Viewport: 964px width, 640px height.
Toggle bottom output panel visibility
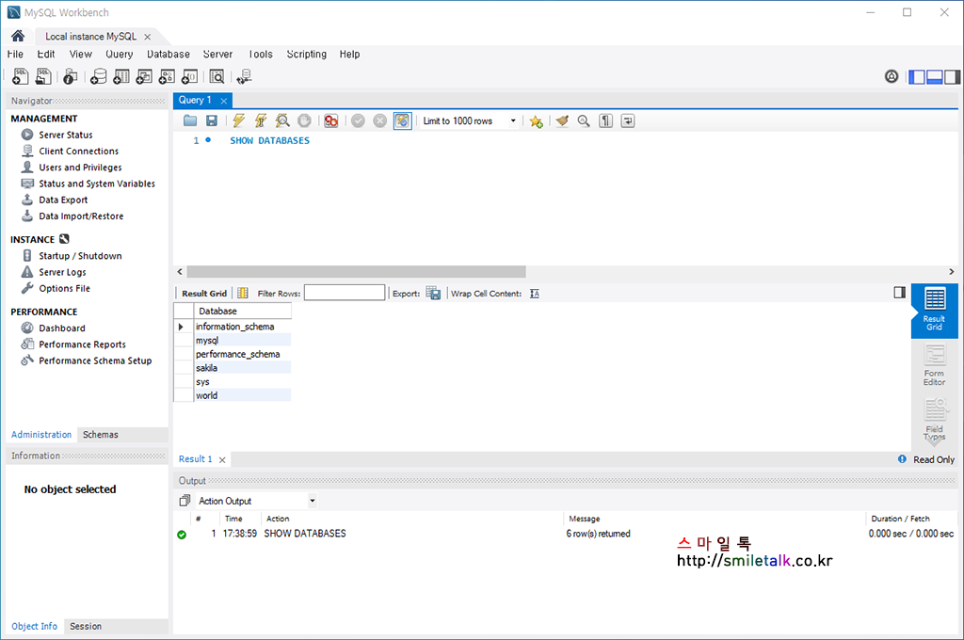pos(935,77)
